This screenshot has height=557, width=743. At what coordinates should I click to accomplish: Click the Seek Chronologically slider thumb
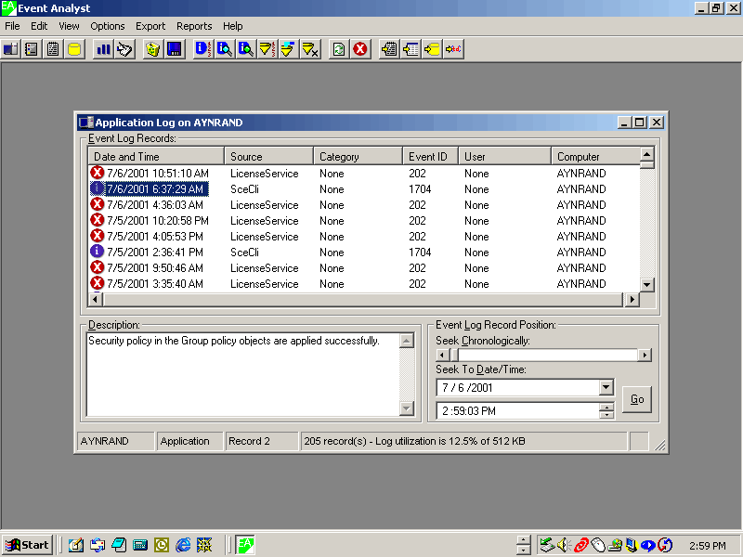pyautogui.click(x=455, y=355)
